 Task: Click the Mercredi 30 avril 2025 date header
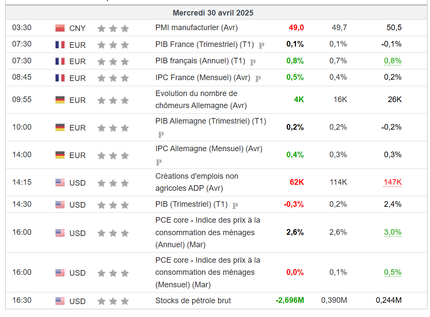click(213, 13)
